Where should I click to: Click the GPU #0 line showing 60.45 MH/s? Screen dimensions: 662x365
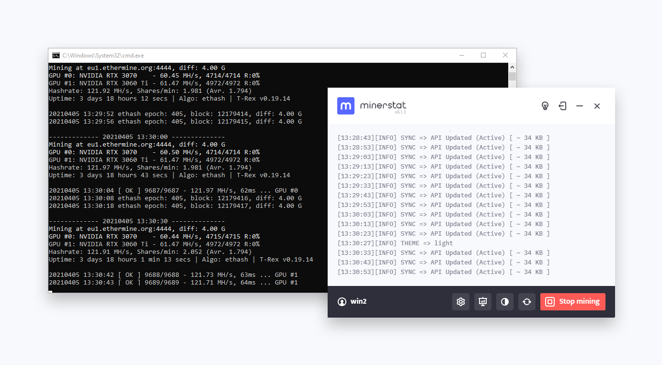point(154,76)
